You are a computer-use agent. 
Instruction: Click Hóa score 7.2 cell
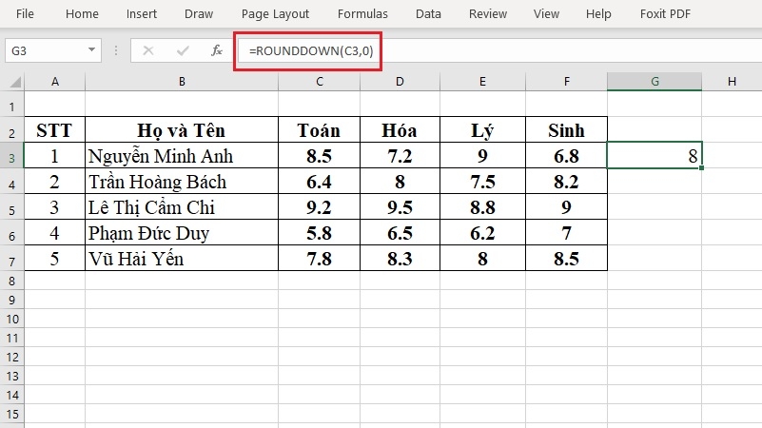pyautogui.click(x=400, y=155)
